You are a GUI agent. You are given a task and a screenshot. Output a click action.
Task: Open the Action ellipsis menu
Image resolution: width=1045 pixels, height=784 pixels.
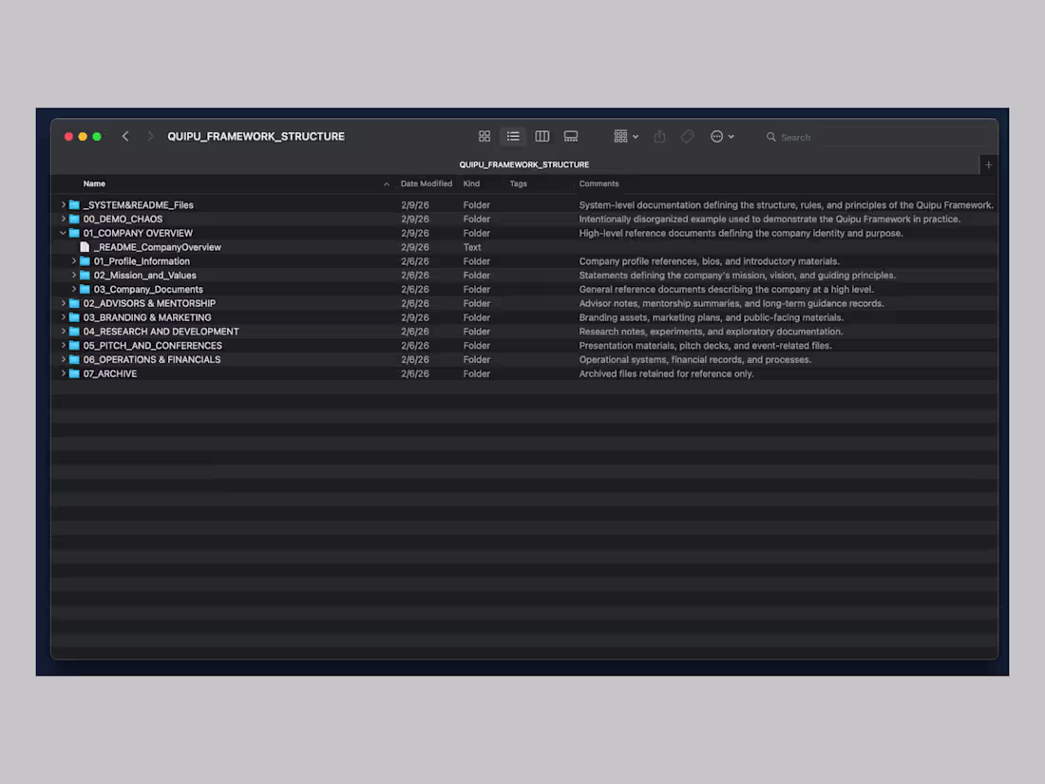pyautogui.click(x=722, y=136)
